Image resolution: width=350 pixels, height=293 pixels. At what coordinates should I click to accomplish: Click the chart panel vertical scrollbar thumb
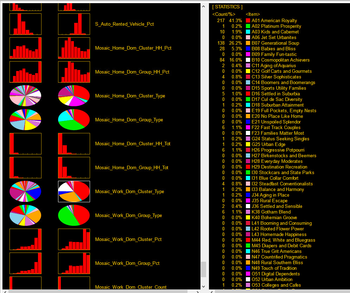pyautogui.click(x=203, y=269)
